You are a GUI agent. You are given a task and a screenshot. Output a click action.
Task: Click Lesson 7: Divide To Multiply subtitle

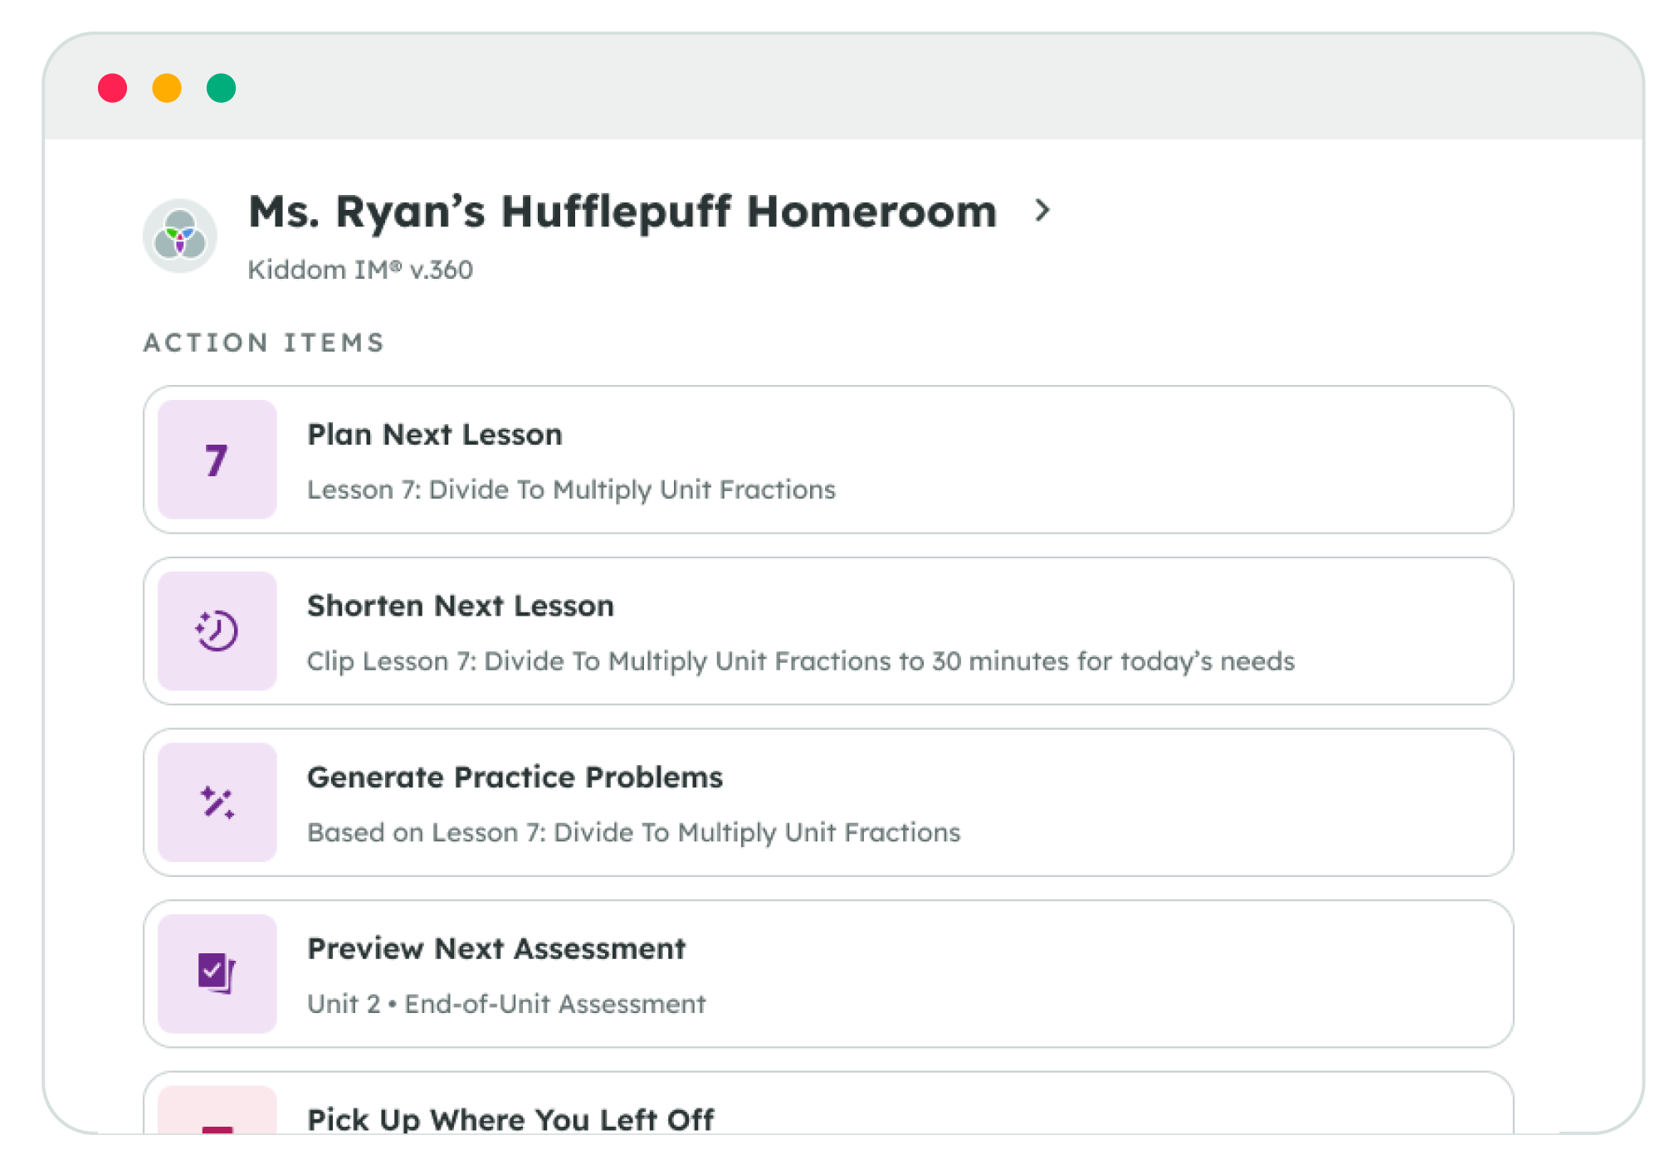click(571, 490)
